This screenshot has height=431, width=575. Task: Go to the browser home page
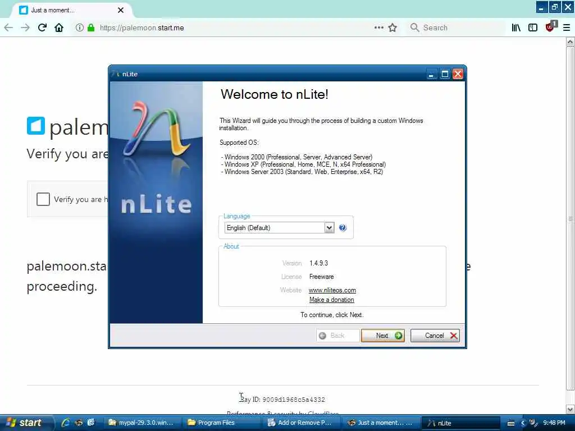(x=59, y=27)
